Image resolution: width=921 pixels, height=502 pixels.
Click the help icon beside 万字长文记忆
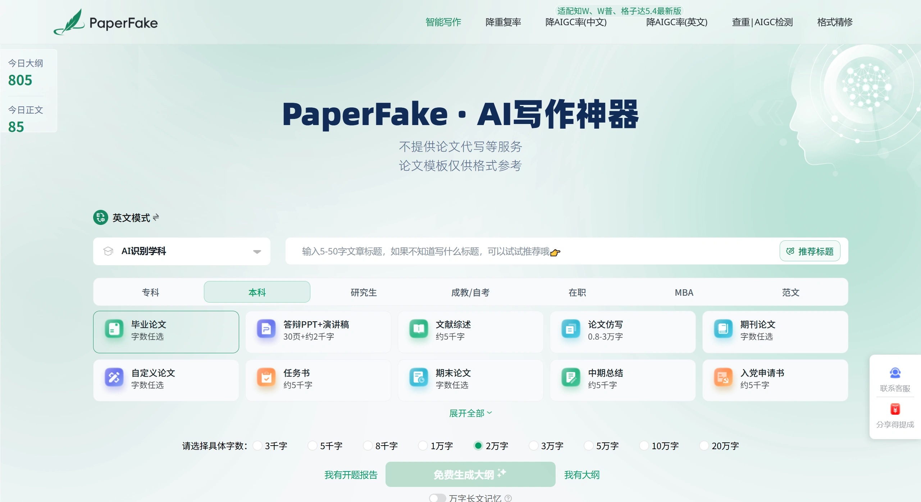coord(508,498)
